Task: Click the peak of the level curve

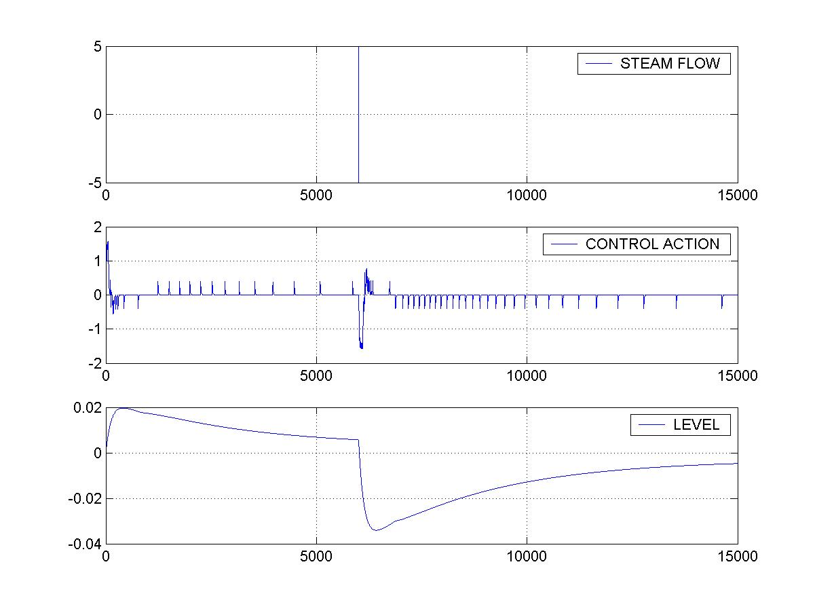Action: tap(123, 408)
